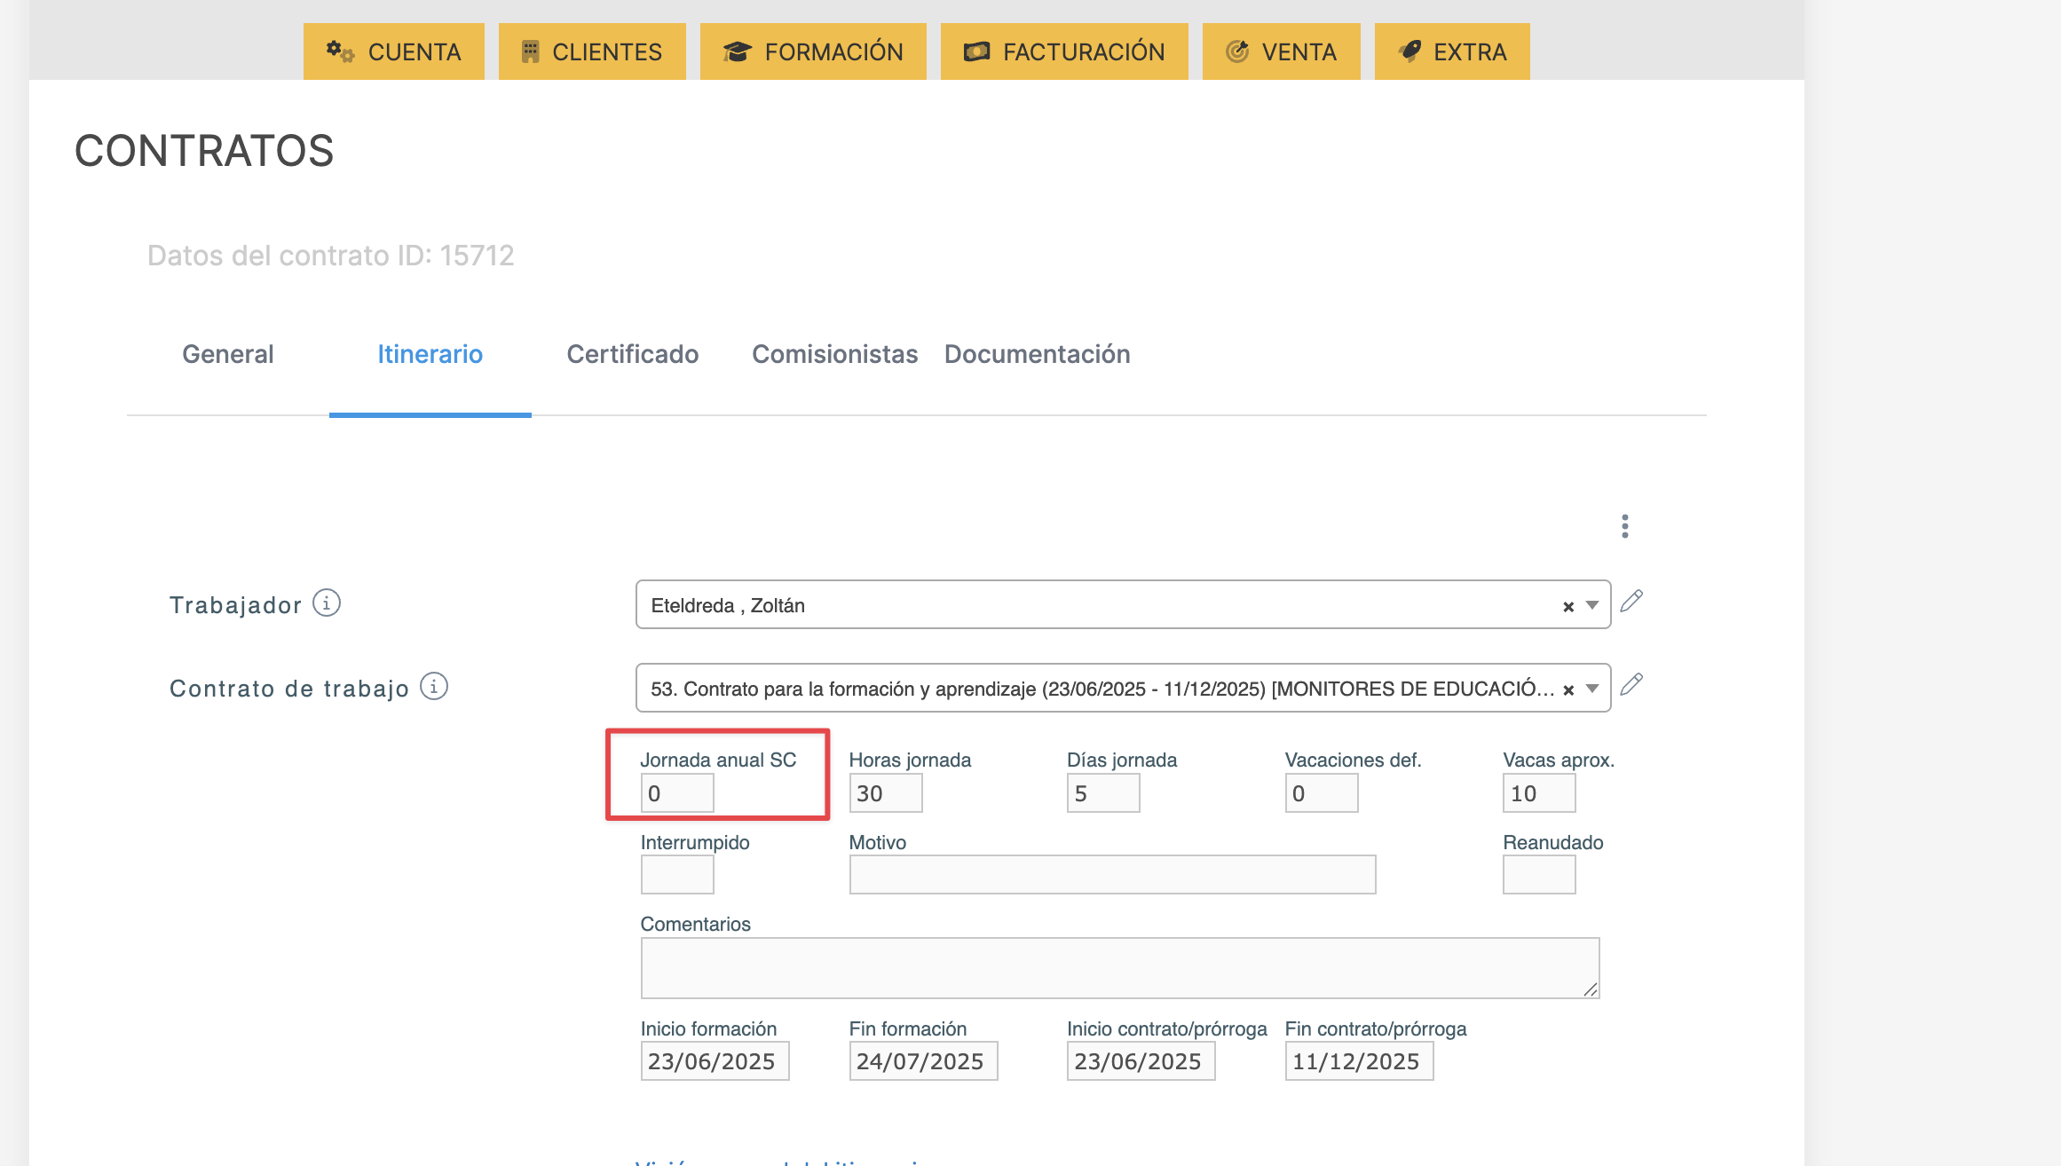
Task: Click pencil edit icon for Contrato de trabajo
Action: click(1631, 685)
